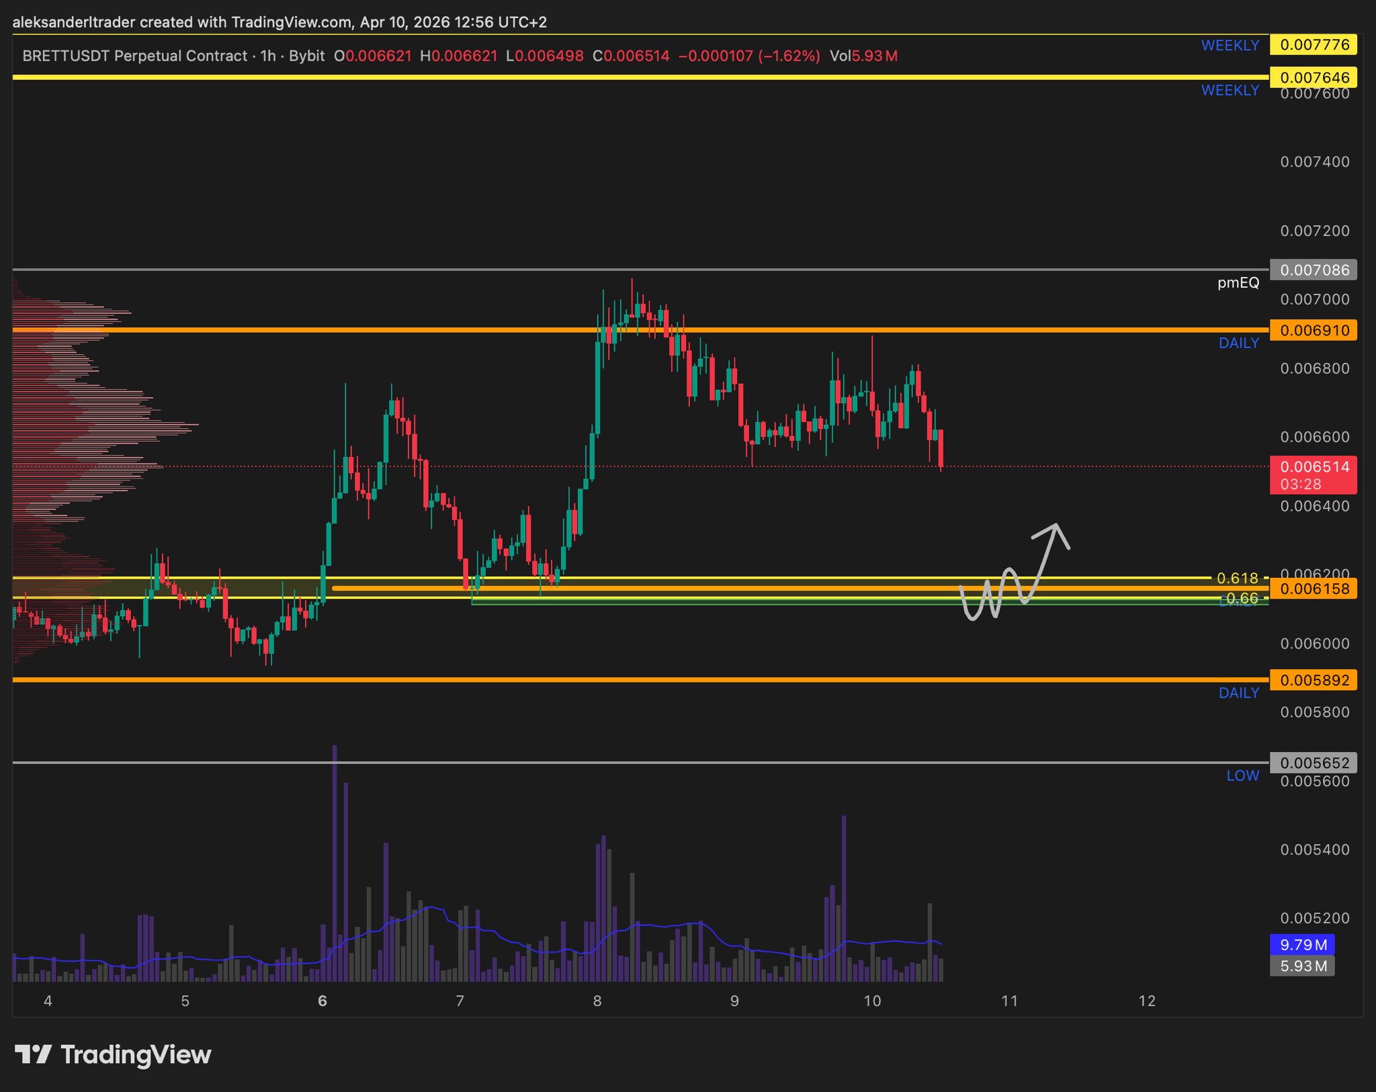Click the 0.007086 pmEQ price tag

pyautogui.click(x=1314, y=270)
